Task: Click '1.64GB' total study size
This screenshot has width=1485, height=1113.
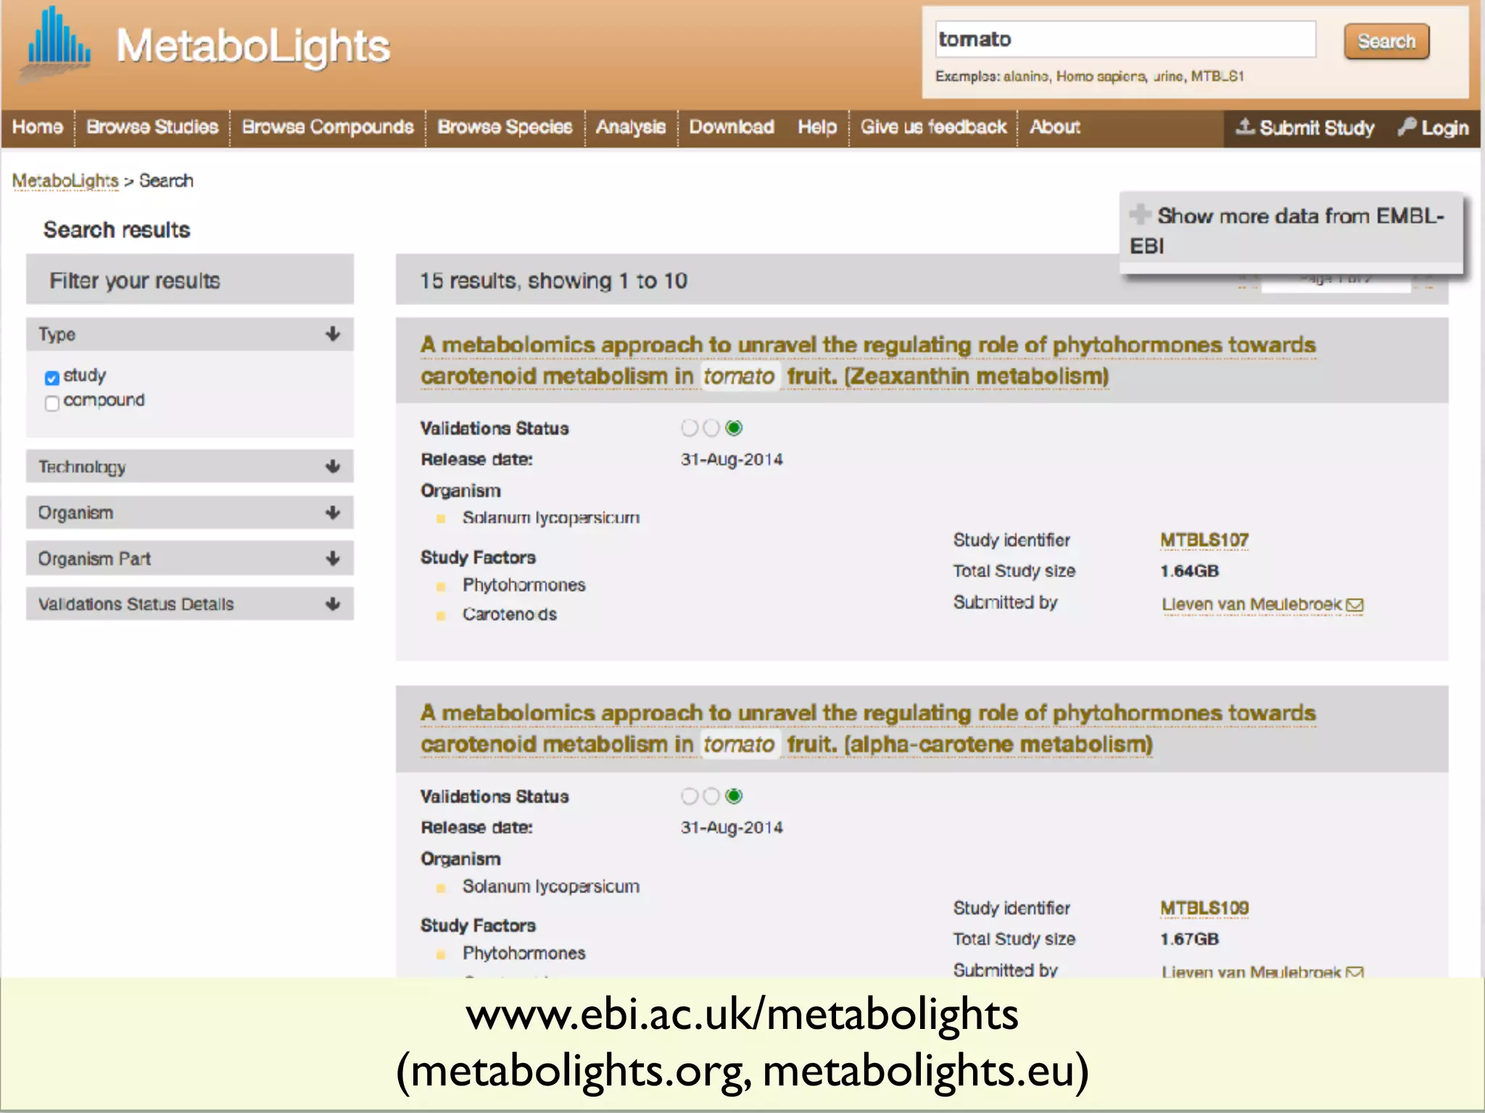Action: point(1189,571)
